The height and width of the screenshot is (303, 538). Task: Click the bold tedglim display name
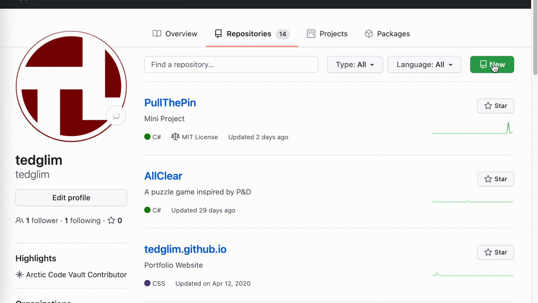(39, 160)
